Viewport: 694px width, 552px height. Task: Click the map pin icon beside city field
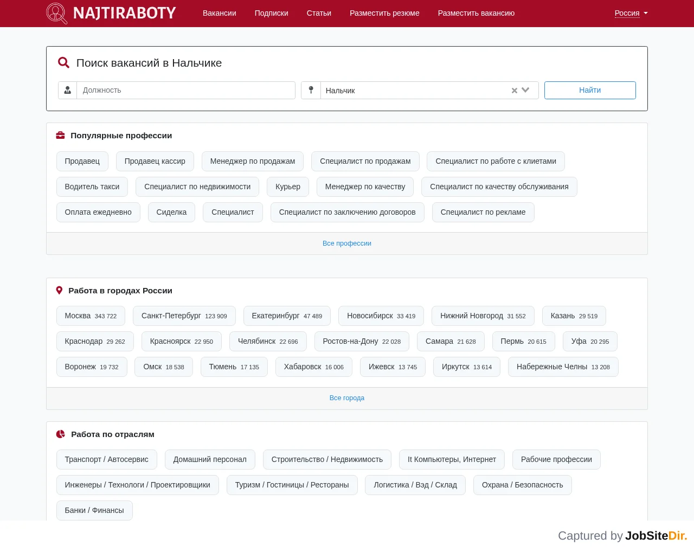311,91
